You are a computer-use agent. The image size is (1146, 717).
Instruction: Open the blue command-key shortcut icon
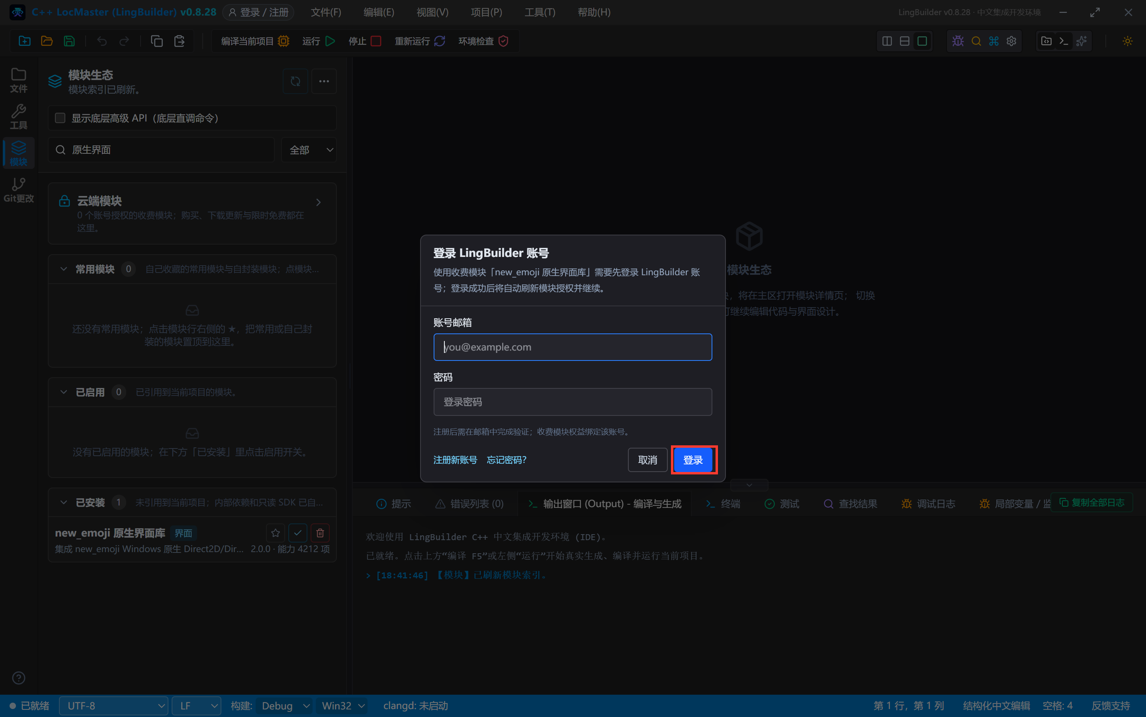coord(994,41)
